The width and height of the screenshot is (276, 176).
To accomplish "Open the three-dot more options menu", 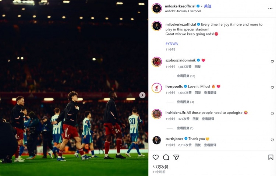I will pyautogui.click(x=270, y=8).
